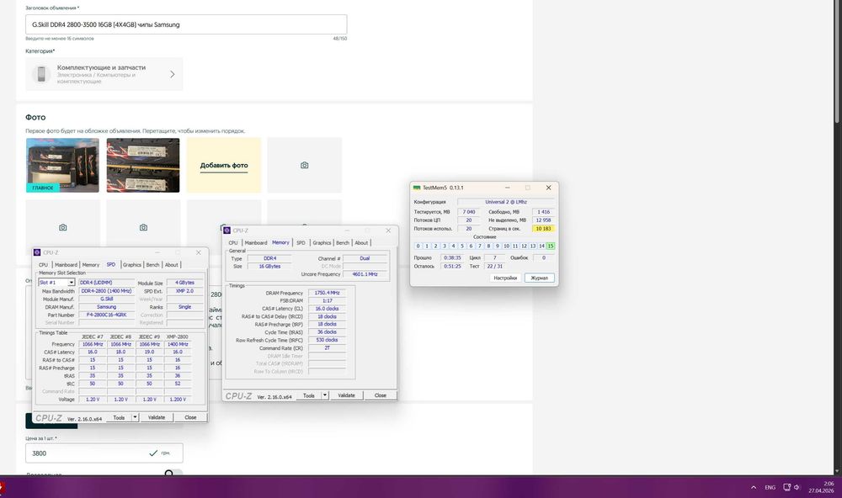Viewport: 842px width, 498px height.
Task: Click the Close button in the Memory window
Action: 381,395
